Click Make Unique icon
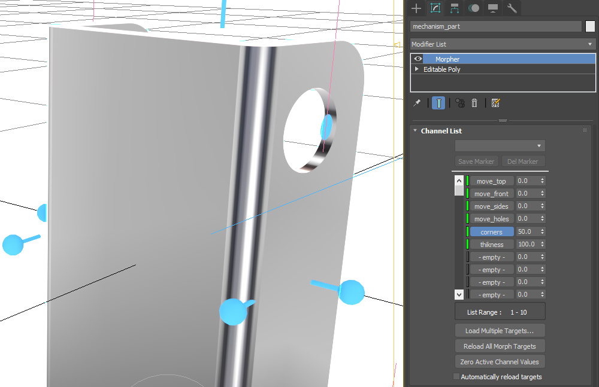 (x=460, y=103)
